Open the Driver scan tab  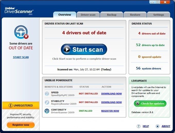coord(88,15)
